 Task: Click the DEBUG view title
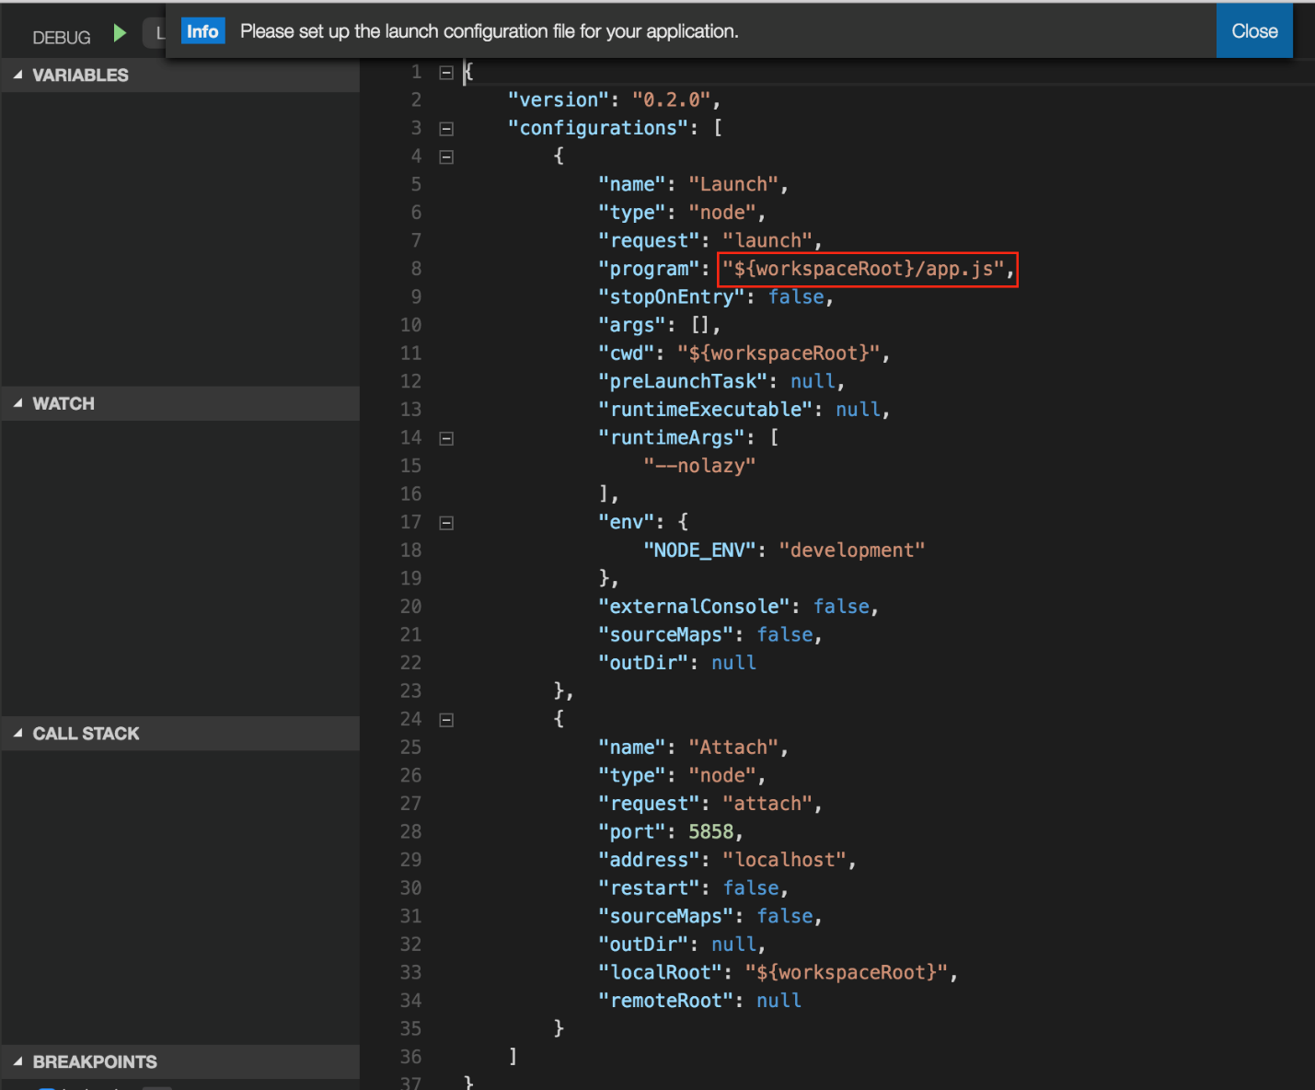(x=62, y=38)
